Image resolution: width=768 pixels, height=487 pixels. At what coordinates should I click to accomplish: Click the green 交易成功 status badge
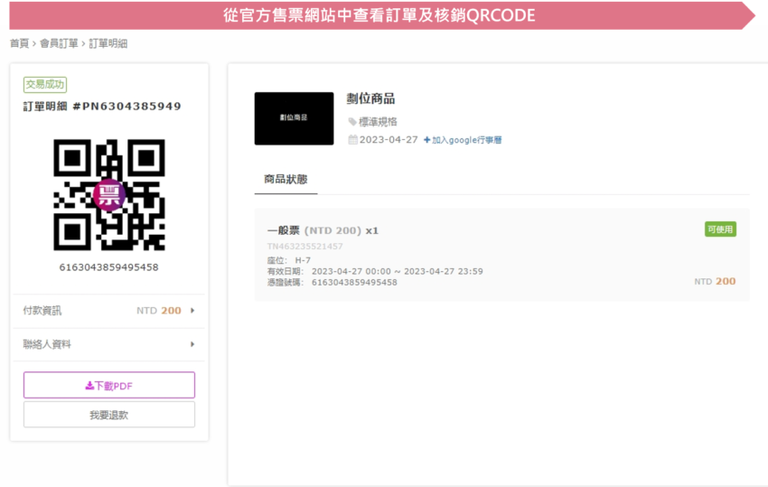click(x=45, y=84)
